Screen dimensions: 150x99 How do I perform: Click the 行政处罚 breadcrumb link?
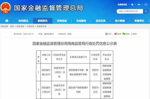pos(31,26)
